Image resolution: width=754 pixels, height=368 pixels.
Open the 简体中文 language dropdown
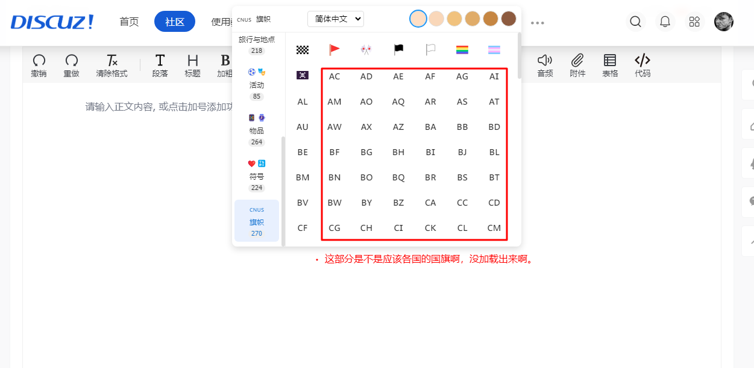coord(336,19)
